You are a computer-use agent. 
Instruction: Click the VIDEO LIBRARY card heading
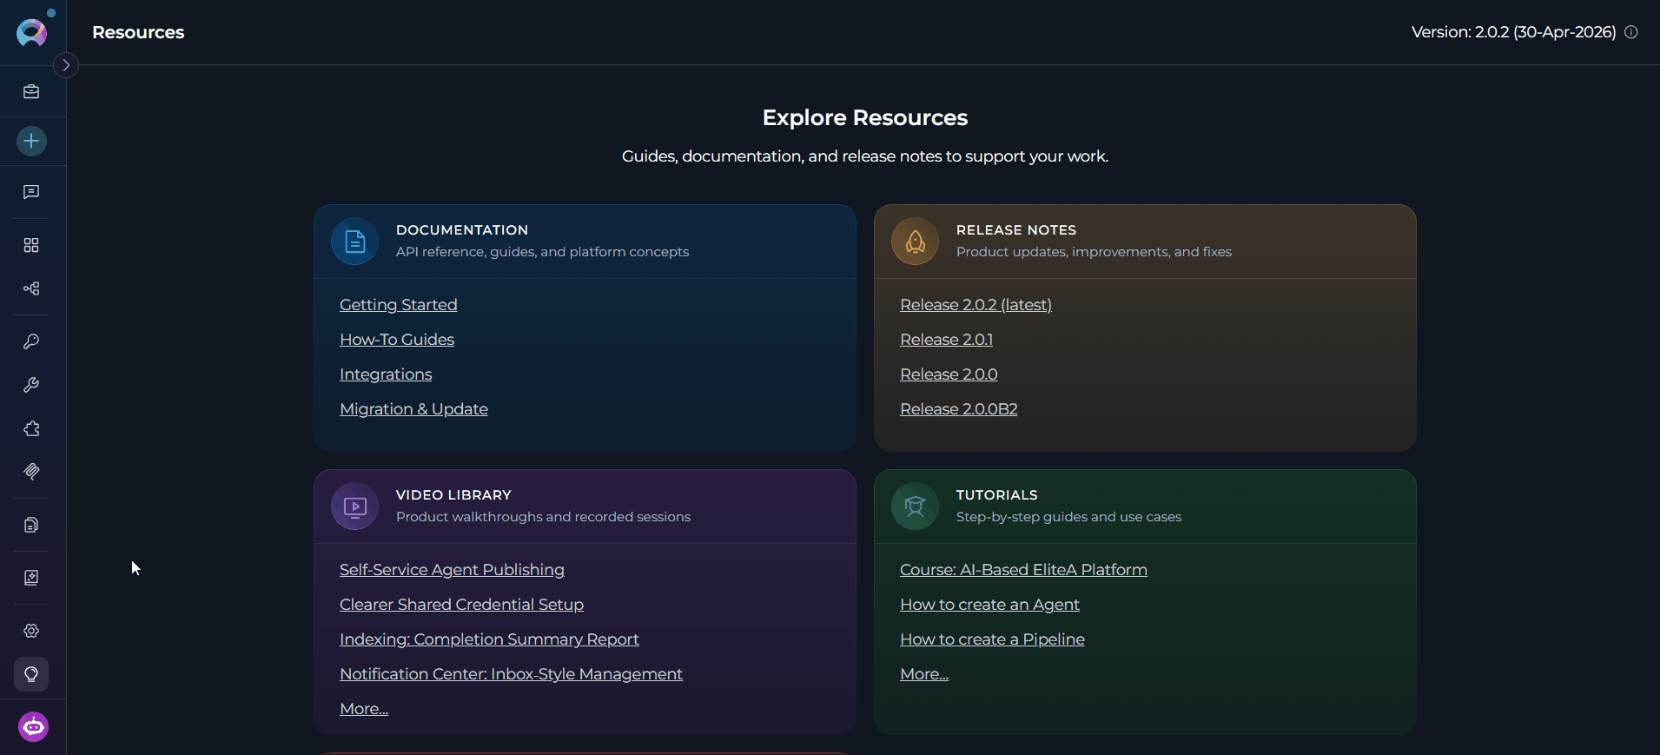[453, 494]
